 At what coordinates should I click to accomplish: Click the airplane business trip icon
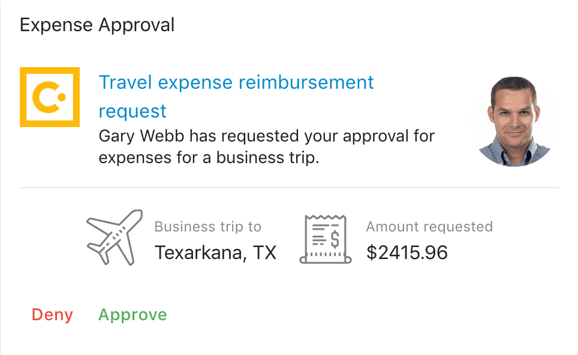[115, 237]
